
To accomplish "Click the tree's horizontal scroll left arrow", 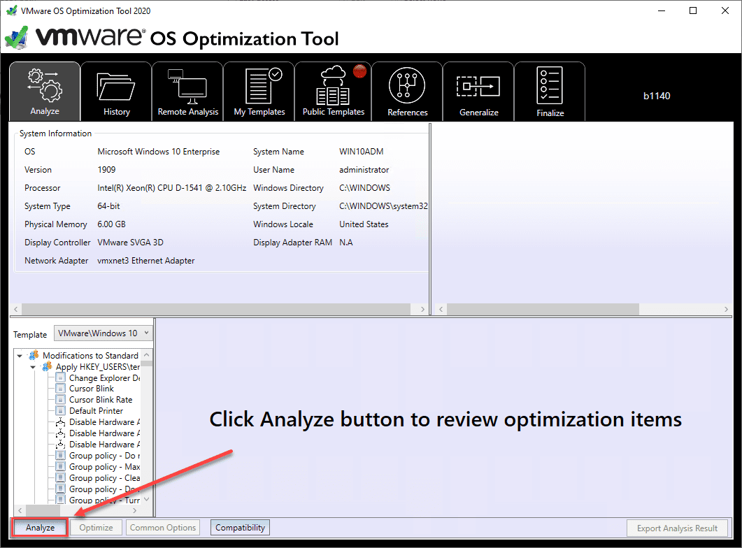I will click(x=20, y=511).
